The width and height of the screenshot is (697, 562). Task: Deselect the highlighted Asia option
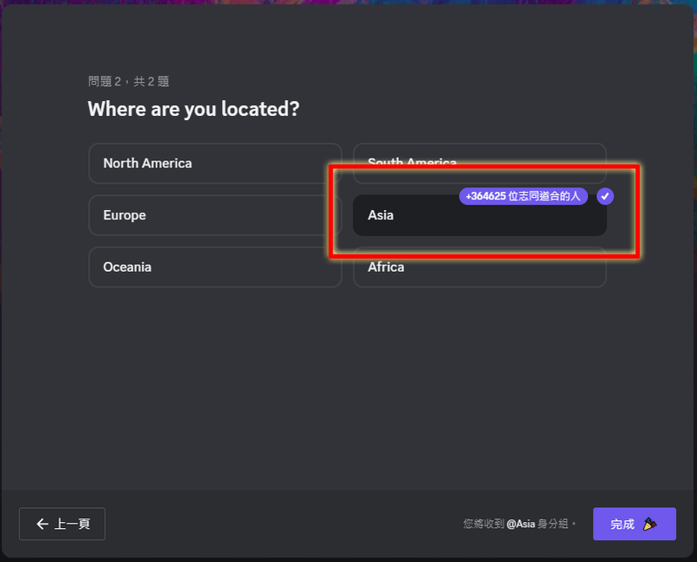pos(480,215)
